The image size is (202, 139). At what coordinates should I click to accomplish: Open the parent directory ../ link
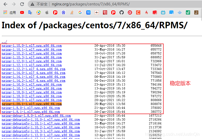4,42
